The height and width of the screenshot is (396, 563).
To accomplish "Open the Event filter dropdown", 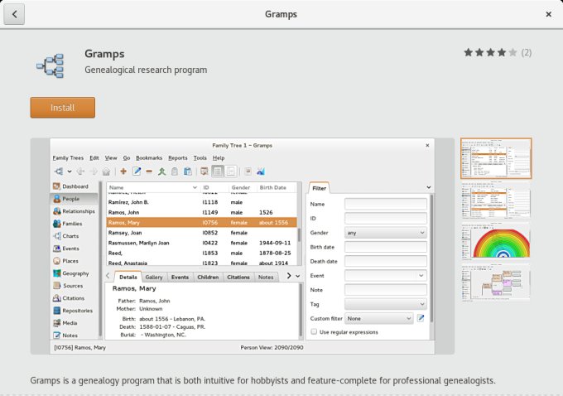I will point(385,275).
